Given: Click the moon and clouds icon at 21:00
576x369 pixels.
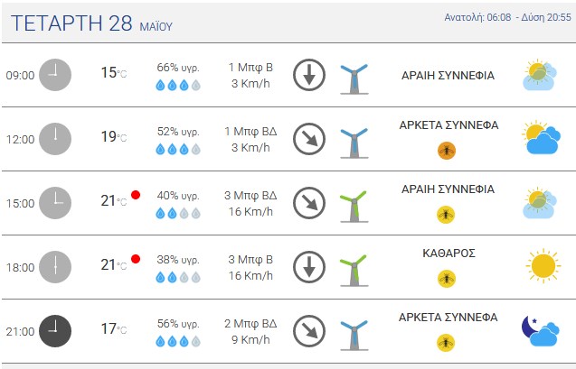Looking at the screenshot, I should 541,331.
